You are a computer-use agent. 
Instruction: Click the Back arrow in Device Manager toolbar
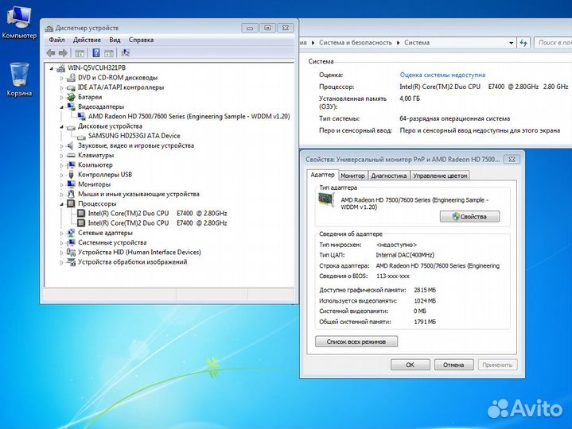pos(51,53)
